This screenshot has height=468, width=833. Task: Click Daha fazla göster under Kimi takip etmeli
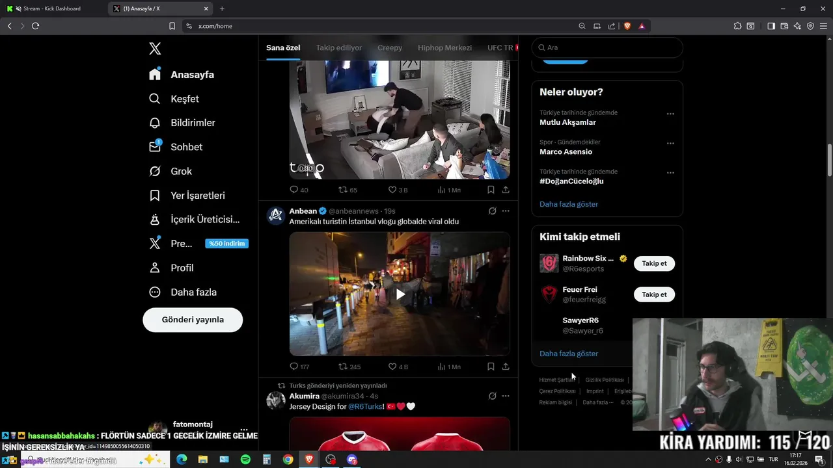[x=569, y=354]
